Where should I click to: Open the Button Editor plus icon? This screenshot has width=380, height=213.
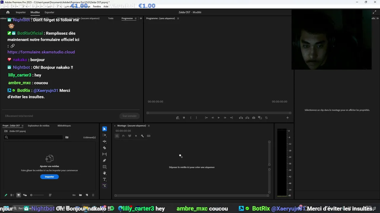[x=287, y=118]
